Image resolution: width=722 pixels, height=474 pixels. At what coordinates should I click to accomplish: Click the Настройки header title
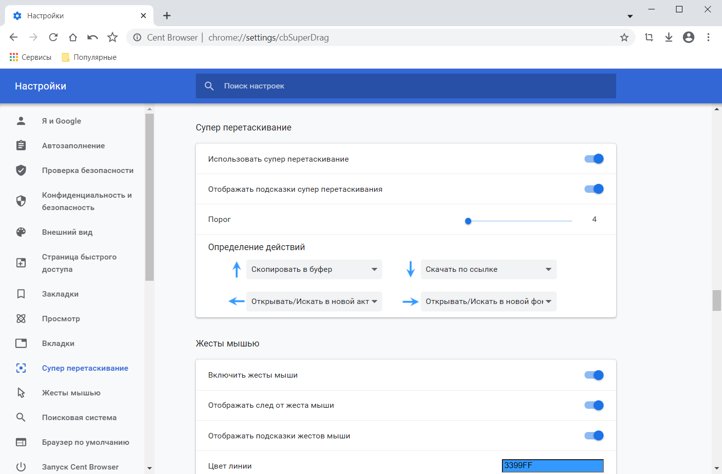pyautogui.click(x=41, y=86)
